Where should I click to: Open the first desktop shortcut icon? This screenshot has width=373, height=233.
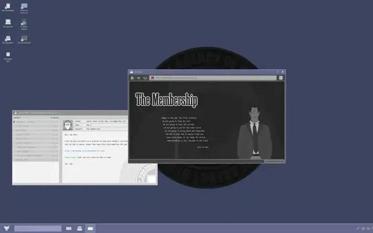8,7
